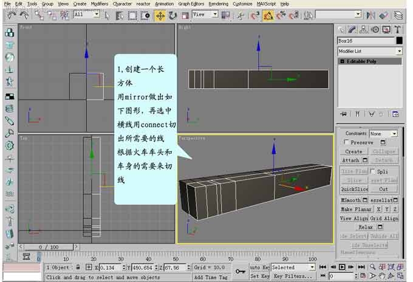Screen dimensions: 413x282
Task: Click the Redo arrow icon
Action: pyautogui.click(x=24, y=16)
